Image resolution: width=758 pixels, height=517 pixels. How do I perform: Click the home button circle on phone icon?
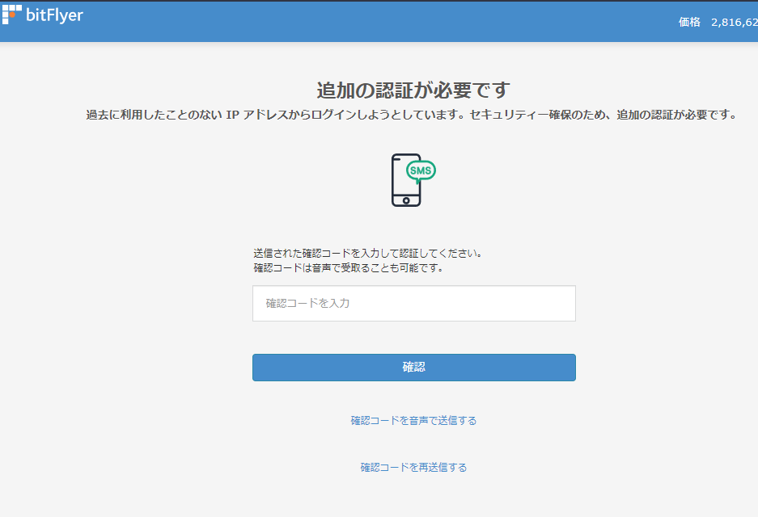tap(406, 200)
